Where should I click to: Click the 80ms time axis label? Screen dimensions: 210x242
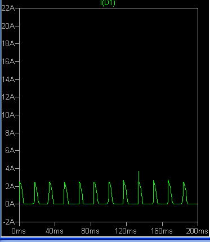coord(90,231)
